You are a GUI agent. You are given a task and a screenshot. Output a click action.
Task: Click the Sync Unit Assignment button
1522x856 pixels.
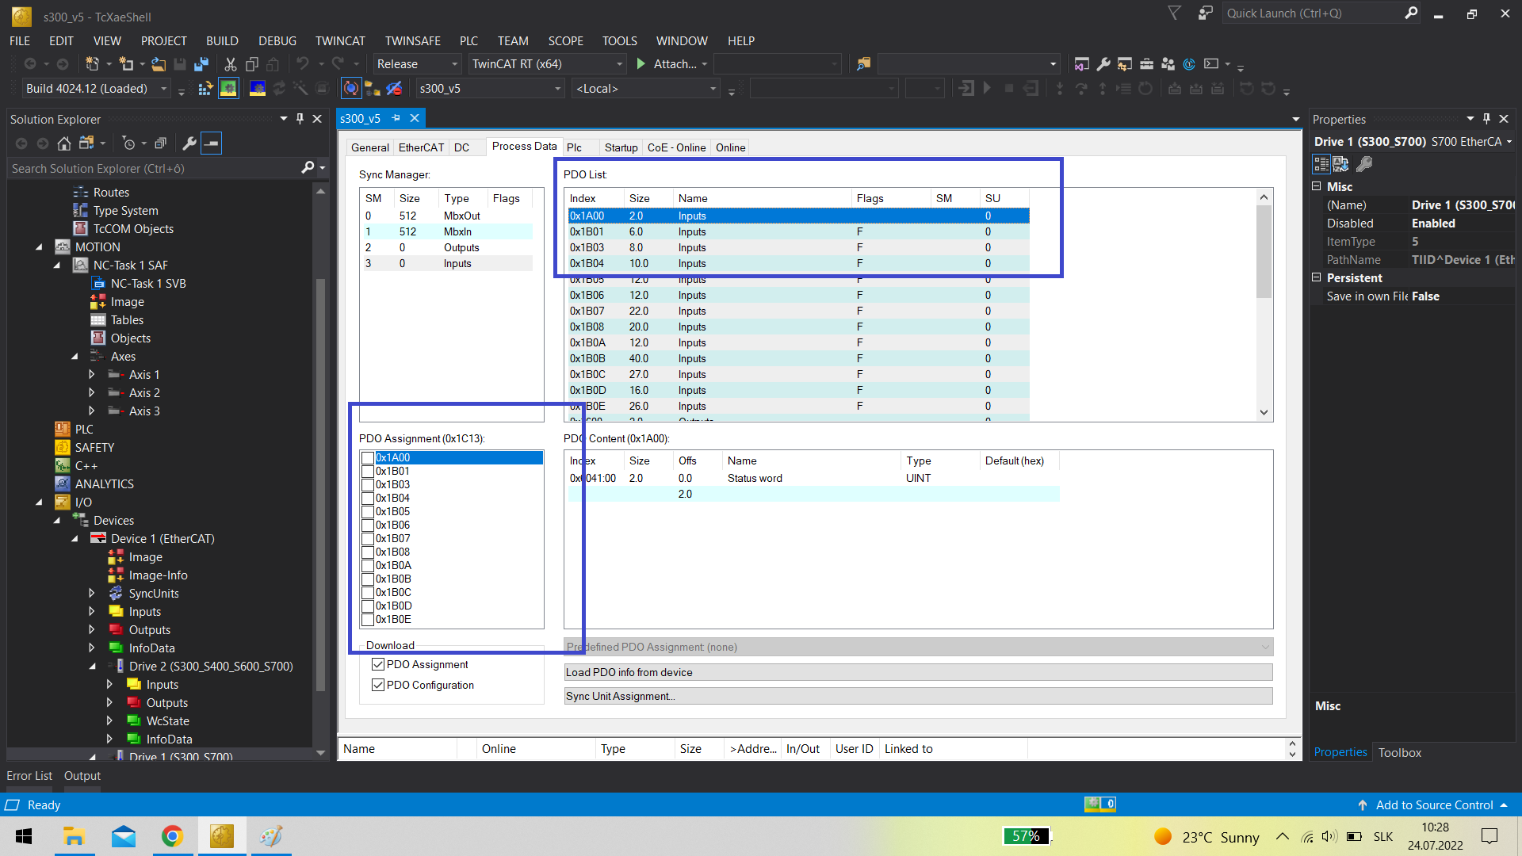tap(918, 696)
